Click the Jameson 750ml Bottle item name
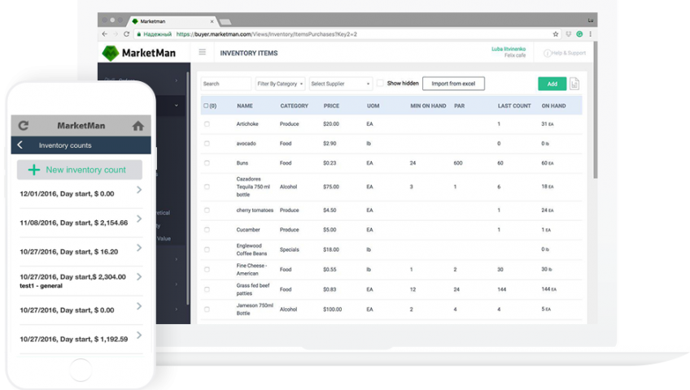 point(255,310)
